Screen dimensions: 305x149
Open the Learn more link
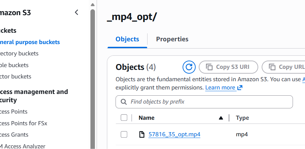pyautogui.click(x=220, y=88)
